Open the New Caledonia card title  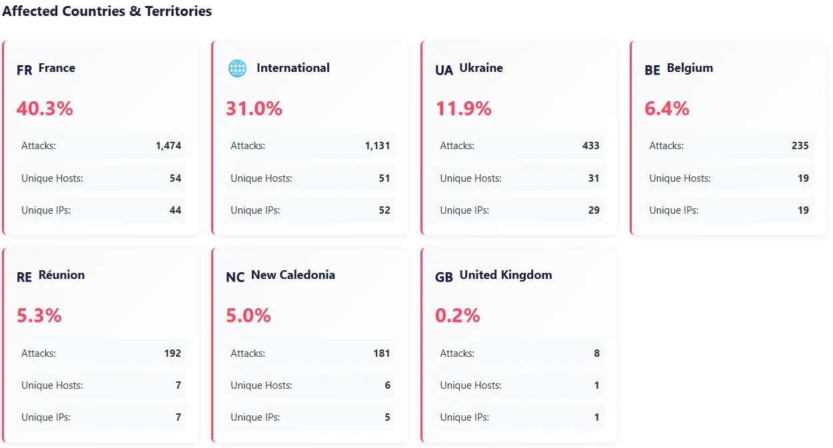point(293,275)
